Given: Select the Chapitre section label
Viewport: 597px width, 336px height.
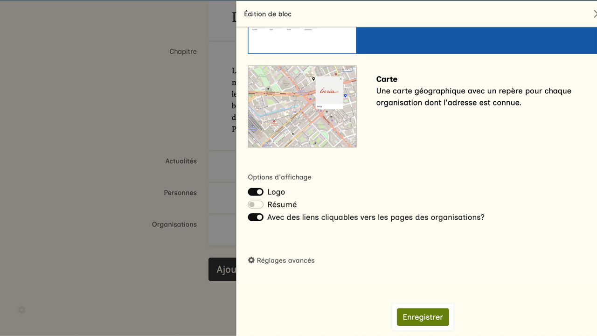Looking at the screenshot, I should 183,51.
